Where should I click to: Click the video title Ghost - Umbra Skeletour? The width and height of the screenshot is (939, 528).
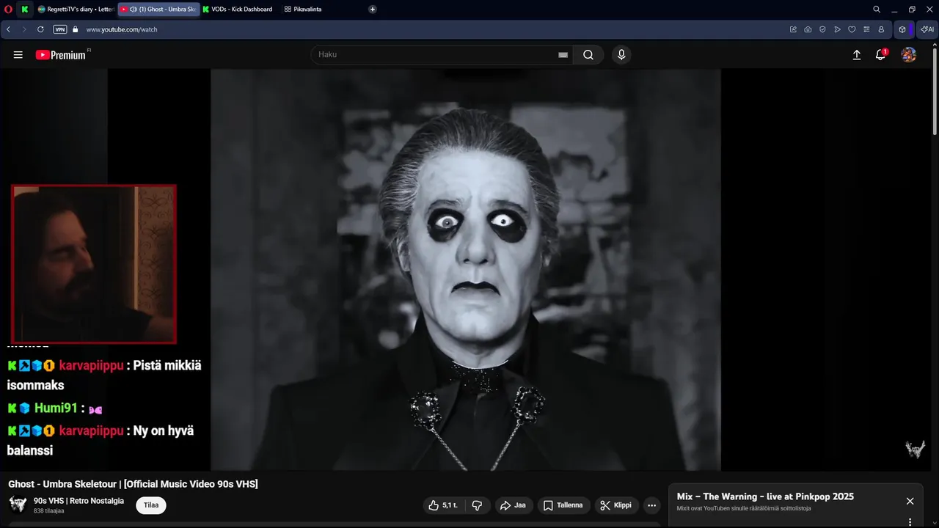pyautogui.click(x=133, y=484)
